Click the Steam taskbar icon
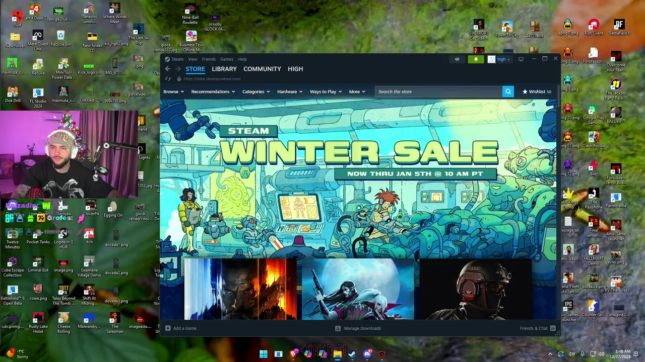Viewport: 645px width, 362px height. pyautogui.click(x=352, y=354)
